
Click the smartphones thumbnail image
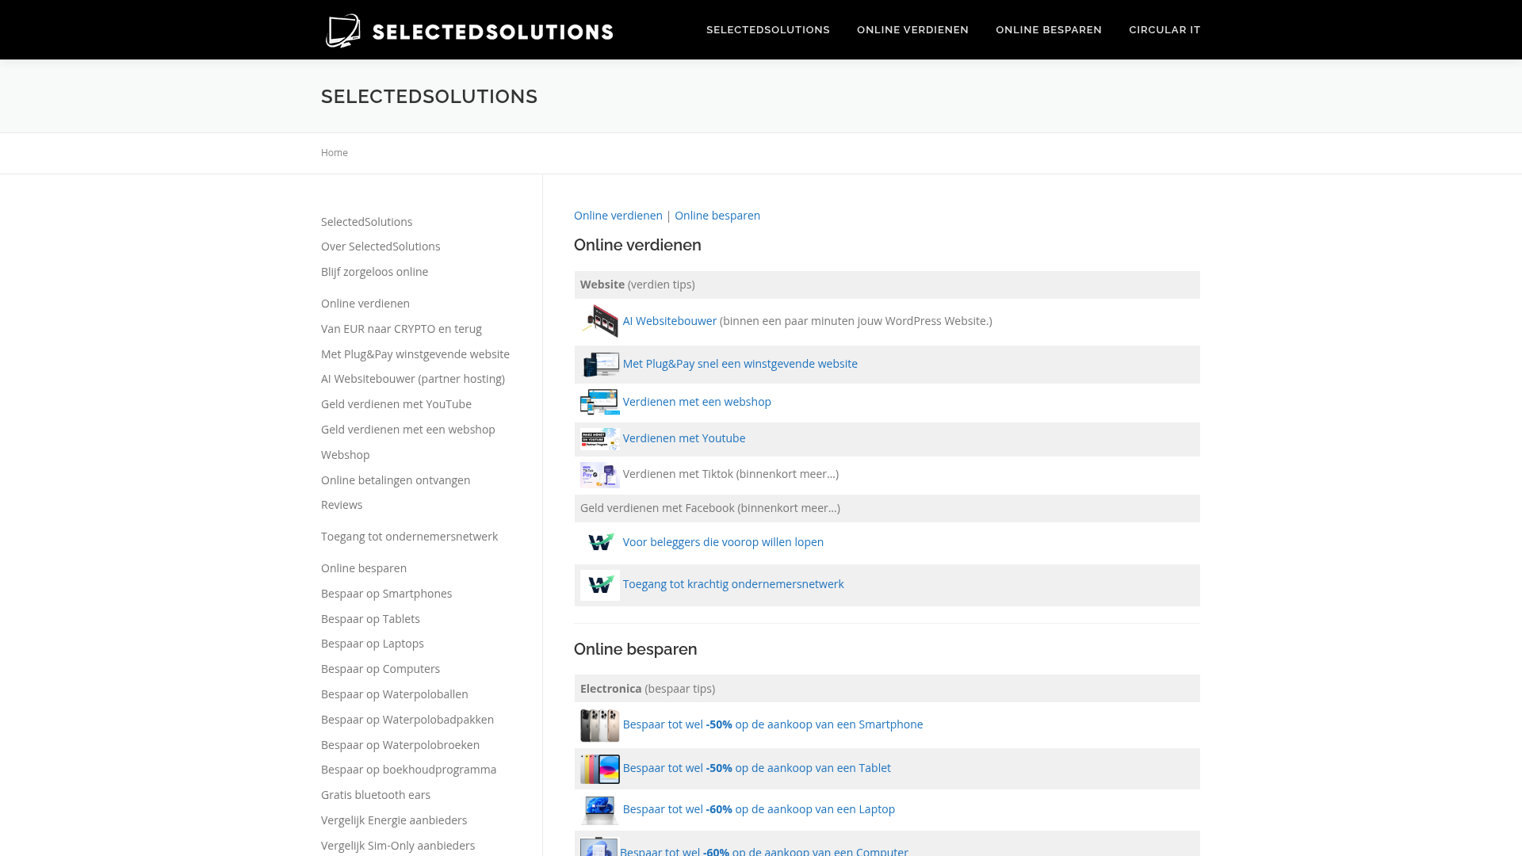600,725
